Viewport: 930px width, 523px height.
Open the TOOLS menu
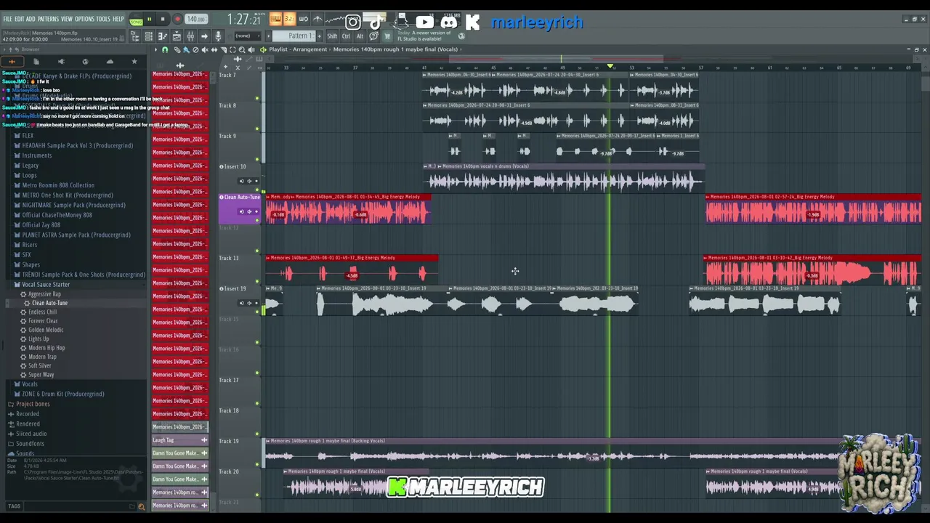(103, 19)
